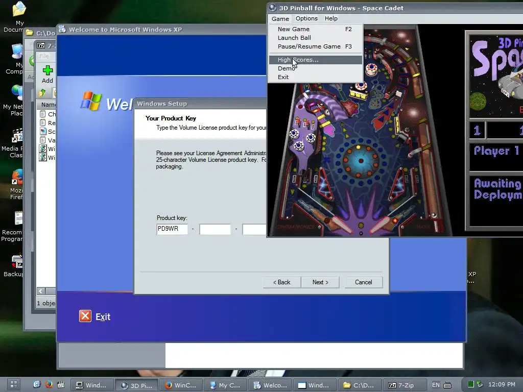Open the Help menu in 3D Pinball
Screen dimensions: 523x392
331,18
